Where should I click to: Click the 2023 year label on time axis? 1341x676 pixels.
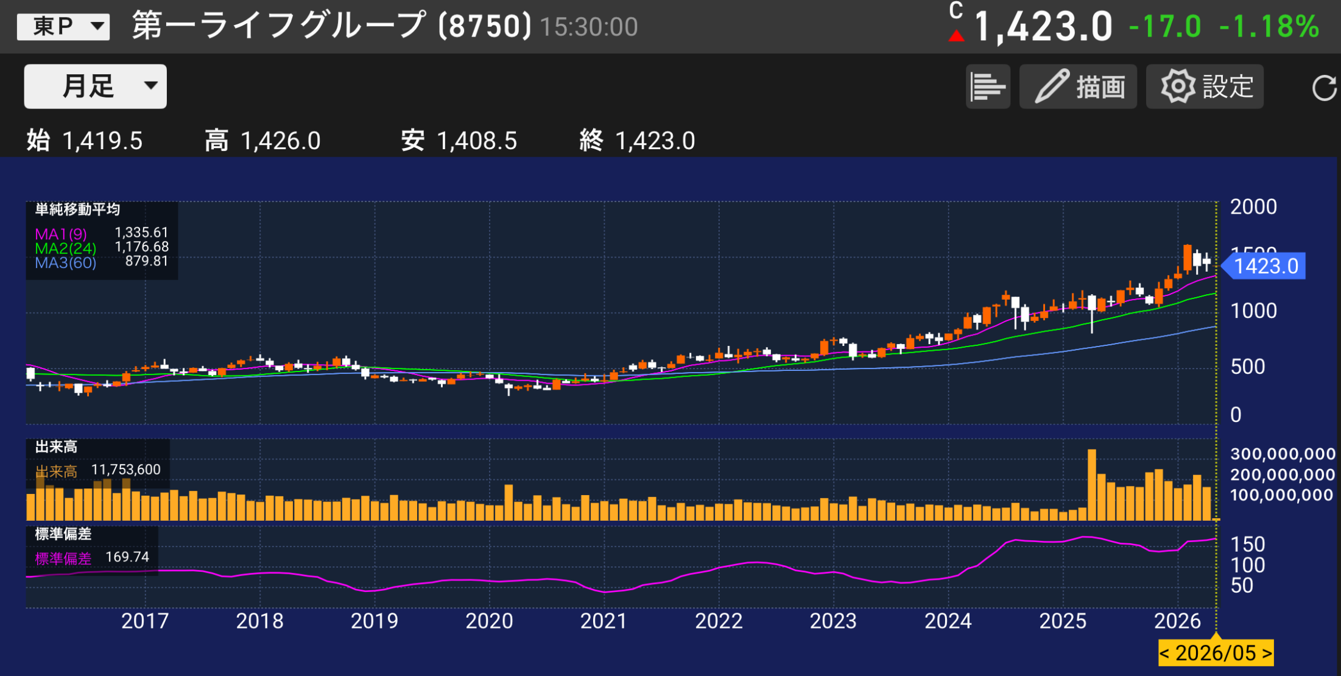(833, 621)
